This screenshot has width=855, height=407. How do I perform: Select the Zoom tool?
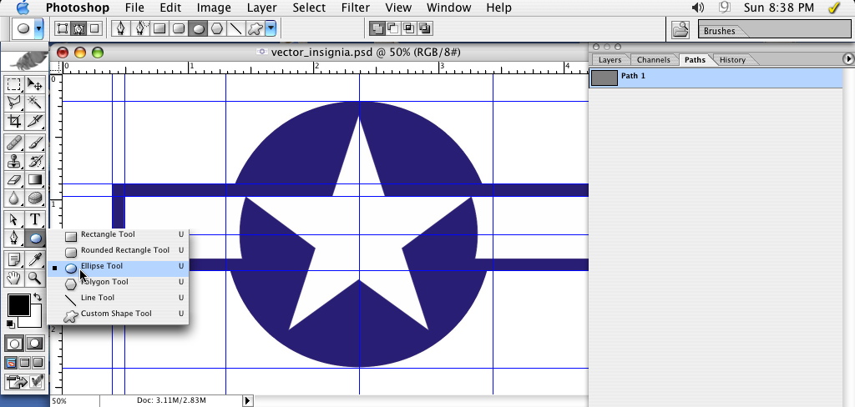35,278
